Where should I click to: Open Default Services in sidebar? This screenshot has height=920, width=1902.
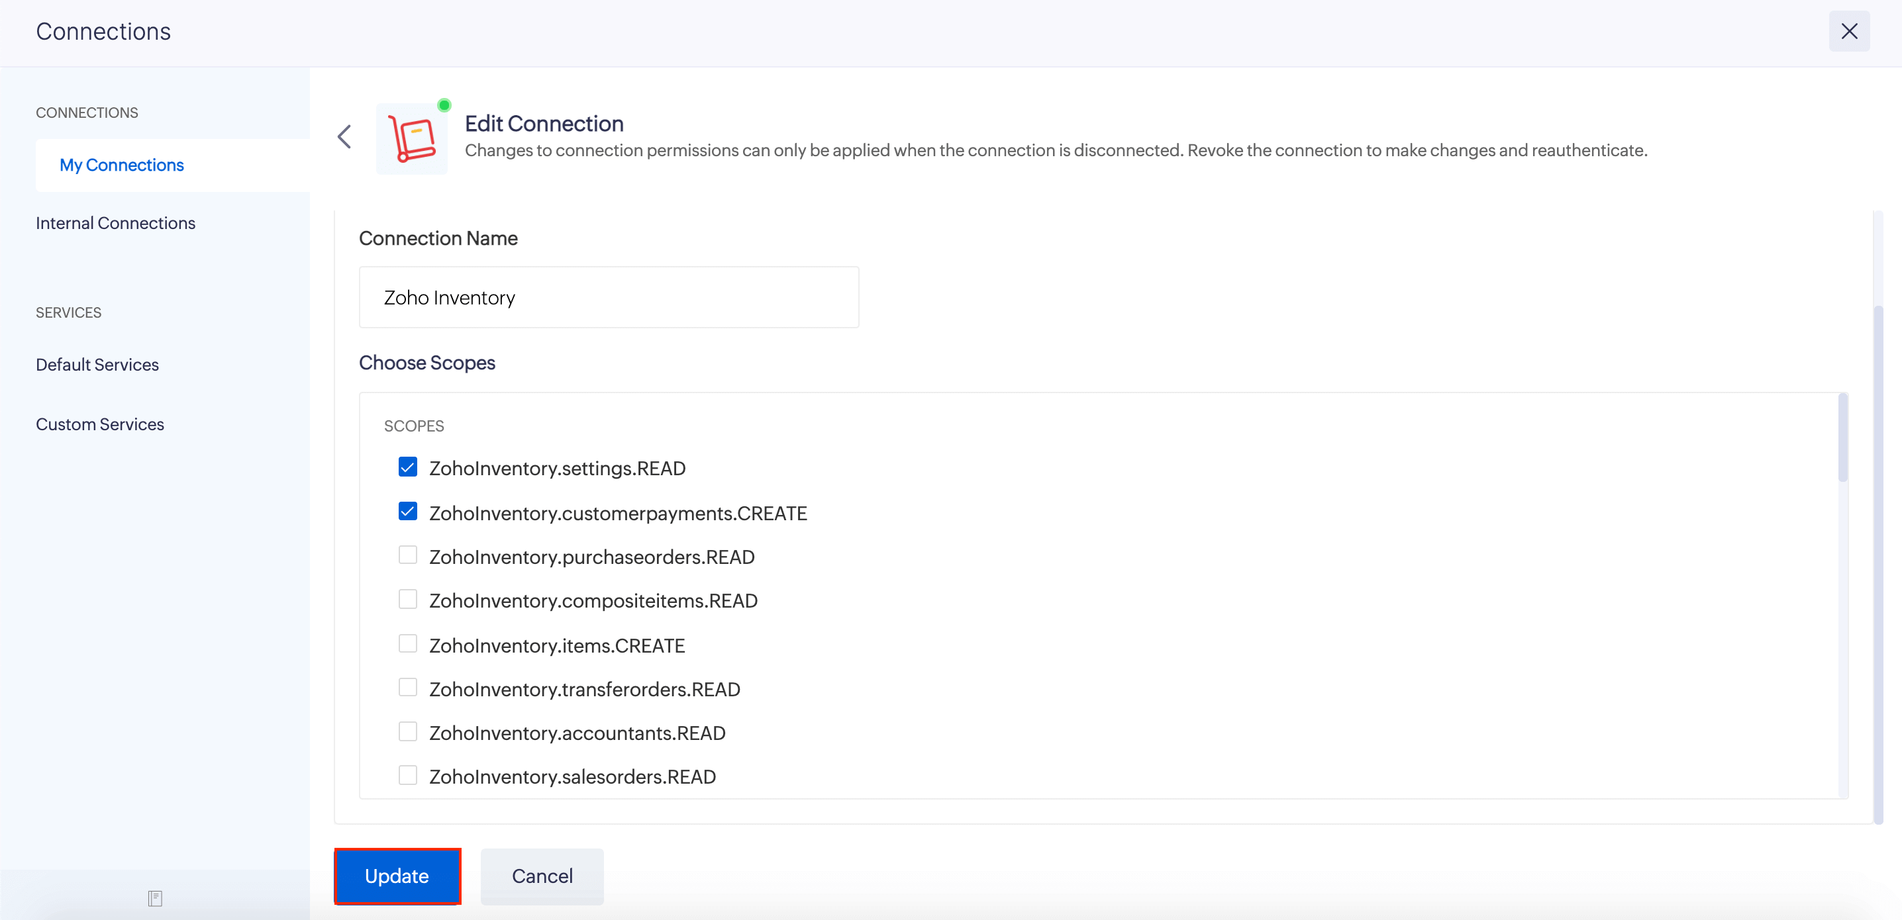click(97, 365)
